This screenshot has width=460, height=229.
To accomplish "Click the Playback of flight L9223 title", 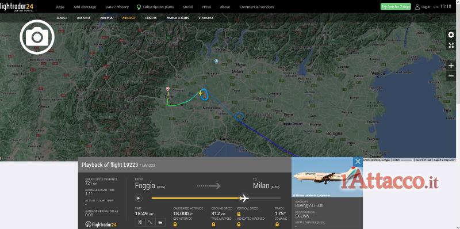I will [109, 165].
